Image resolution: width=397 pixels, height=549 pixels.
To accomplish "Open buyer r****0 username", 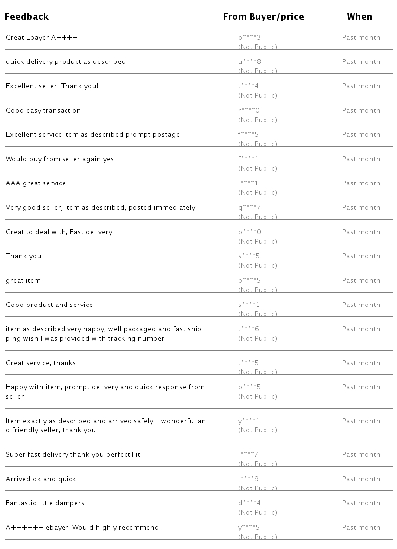I will [x=249, y=110].
